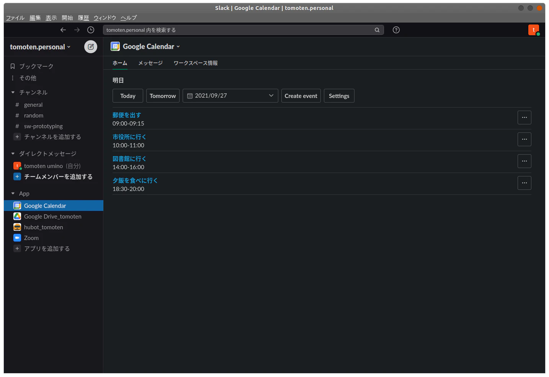
Task: Collapse the ダイレクトメッセージ section
Action: 13,153
